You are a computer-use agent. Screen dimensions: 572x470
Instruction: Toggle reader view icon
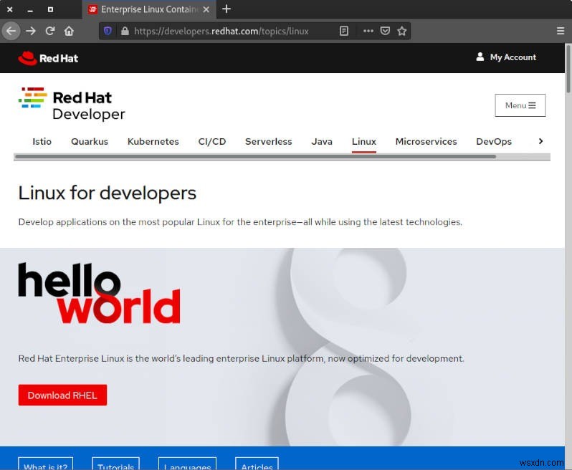[x=343, y=31]
